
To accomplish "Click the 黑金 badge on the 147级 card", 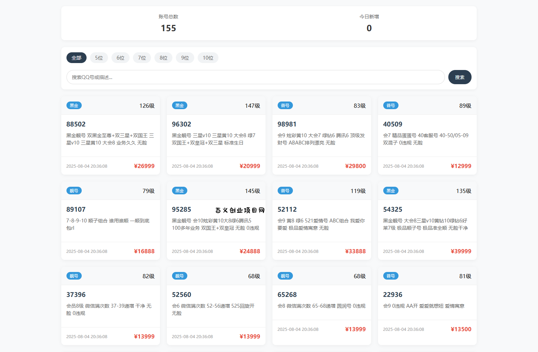I will tap(180, 105).
